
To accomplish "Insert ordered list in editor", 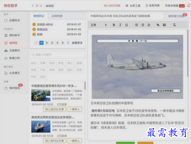I will (x=136, y=25).
